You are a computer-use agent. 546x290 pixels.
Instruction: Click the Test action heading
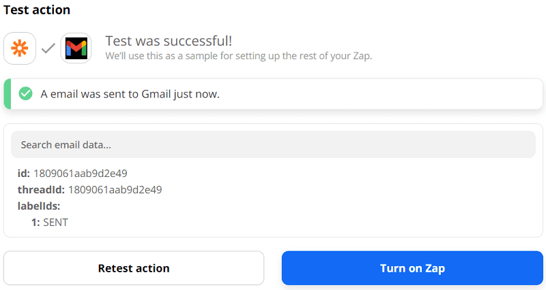[x=37, y=10]
